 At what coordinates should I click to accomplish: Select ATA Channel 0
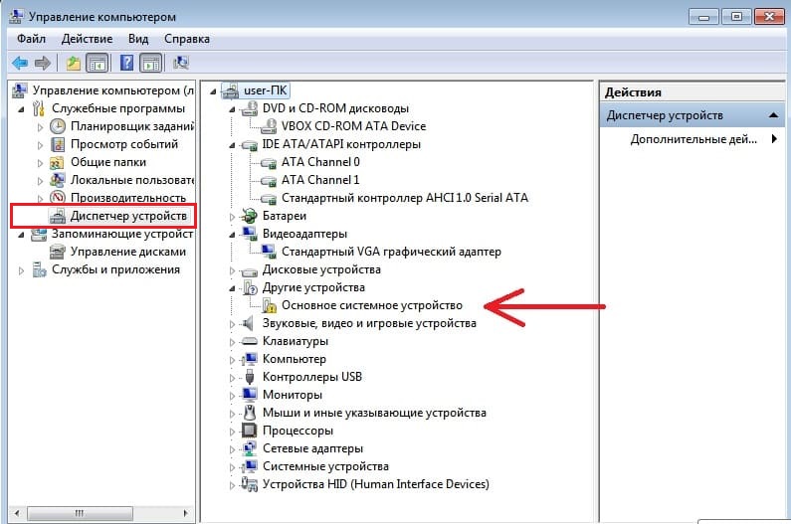click(320, 162)
